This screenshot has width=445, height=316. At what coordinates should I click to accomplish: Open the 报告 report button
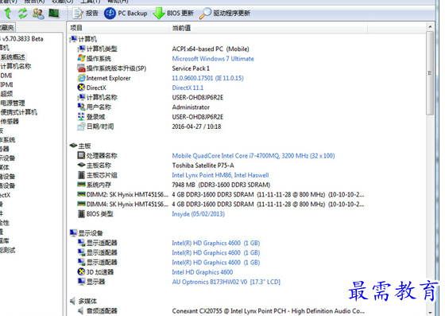click(86, 13)
